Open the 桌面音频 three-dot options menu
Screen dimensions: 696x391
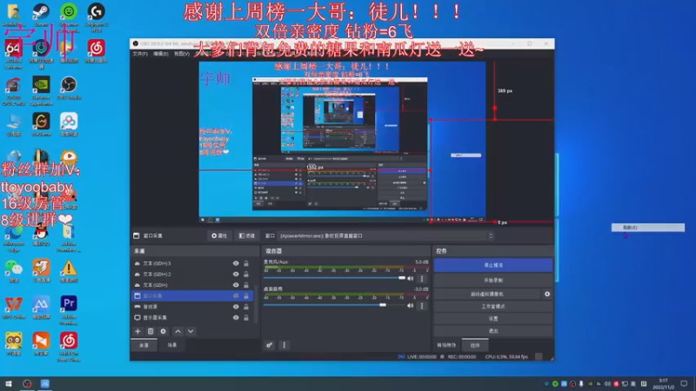(422, 306)
